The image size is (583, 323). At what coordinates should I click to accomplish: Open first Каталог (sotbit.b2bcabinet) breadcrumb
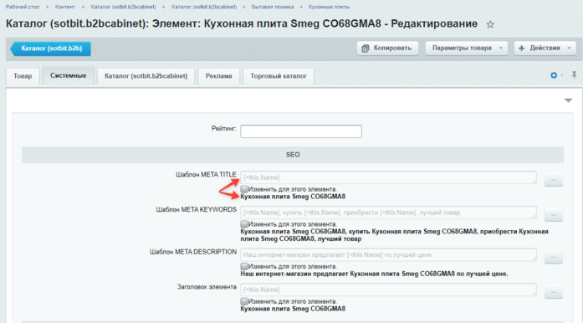[124, 7]
